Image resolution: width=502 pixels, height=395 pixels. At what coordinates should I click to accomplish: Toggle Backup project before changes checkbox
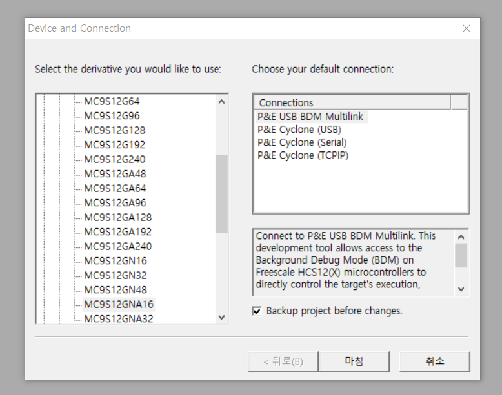click(257, 311)
